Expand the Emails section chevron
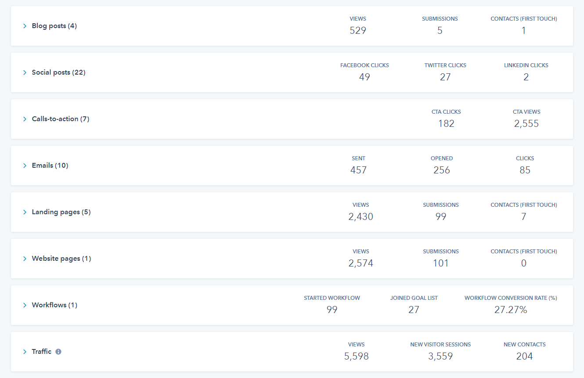This screenshot has width=584, height=378. [x=25, y=166]
